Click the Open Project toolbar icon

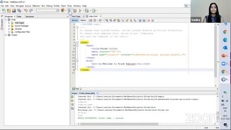[x=14, y=10]
